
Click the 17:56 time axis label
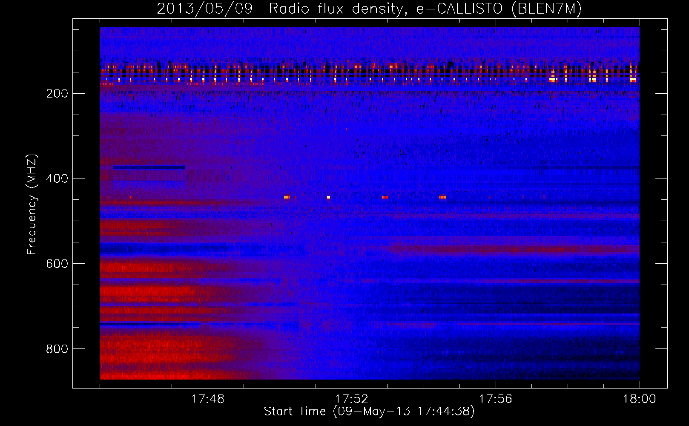(x=496, y=399)
